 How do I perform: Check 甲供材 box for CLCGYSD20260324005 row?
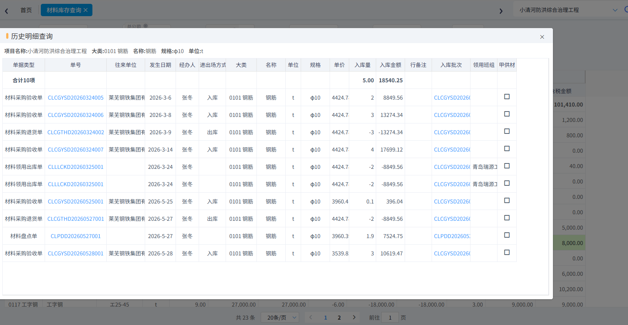click(x=507, y=97)
